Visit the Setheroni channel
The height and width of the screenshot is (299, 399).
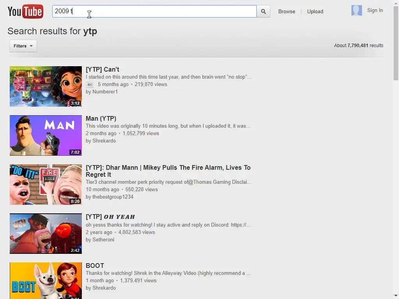(x=103, y=240)
